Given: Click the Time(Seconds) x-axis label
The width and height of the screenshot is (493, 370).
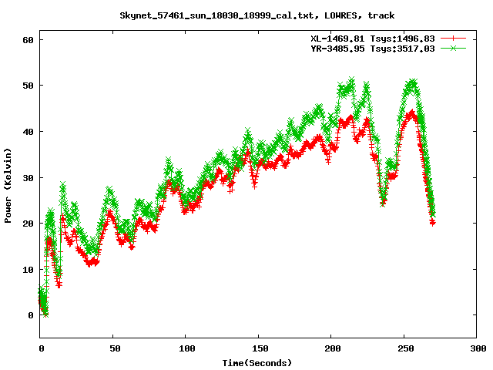Looking at the screenshot, I should [x=258, y=362].
